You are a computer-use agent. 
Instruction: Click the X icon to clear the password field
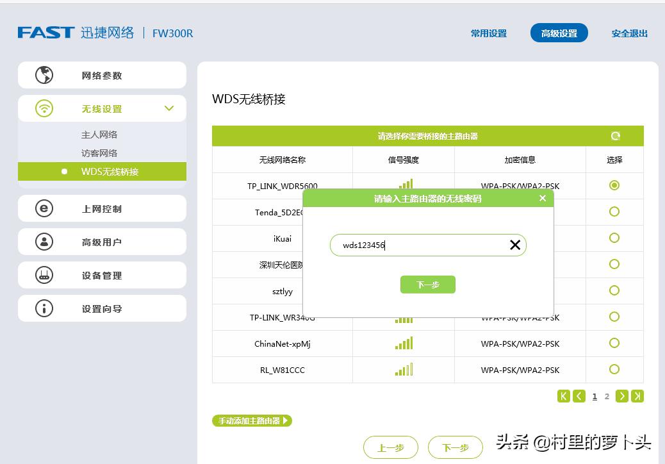click(x=514, y=245)
